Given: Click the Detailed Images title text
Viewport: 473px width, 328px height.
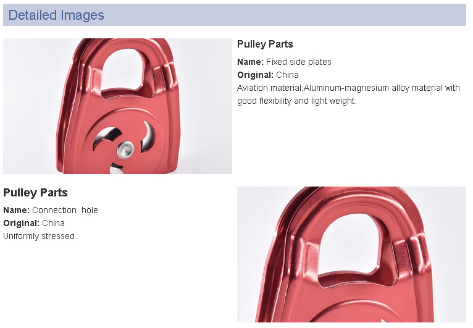Looking at the screenshot, I should pyautogui.click(x=56, y=15).
